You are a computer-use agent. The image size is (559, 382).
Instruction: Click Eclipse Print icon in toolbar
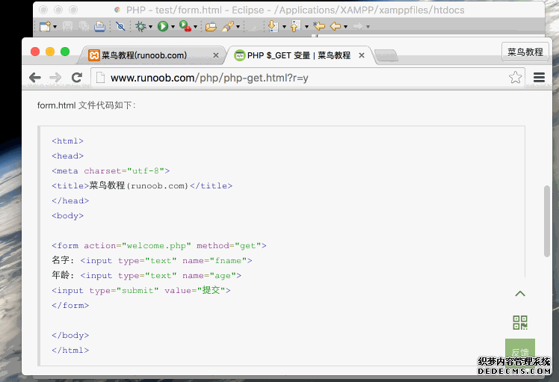click(x=99, y=26)
